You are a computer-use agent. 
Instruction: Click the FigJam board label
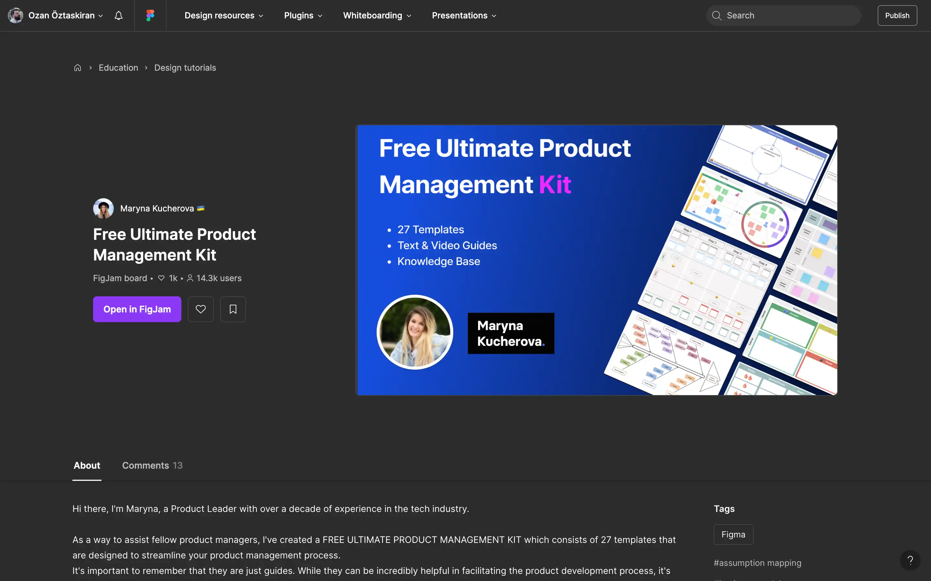tap(120, 278)
